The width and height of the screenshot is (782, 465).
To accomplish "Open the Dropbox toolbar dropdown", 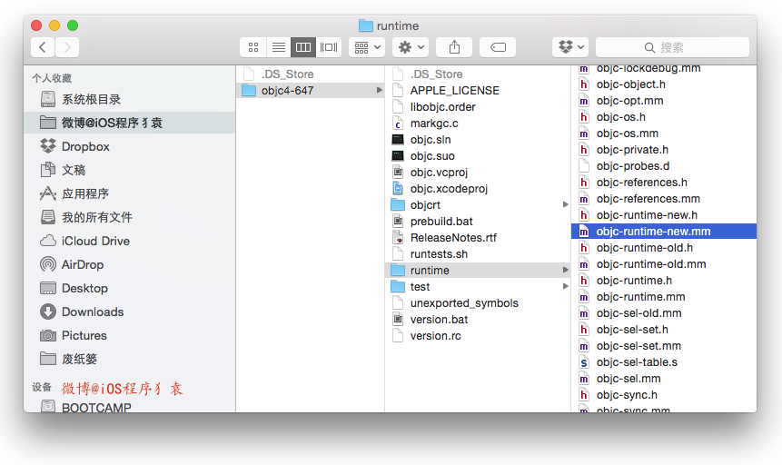I will (570, 47).
